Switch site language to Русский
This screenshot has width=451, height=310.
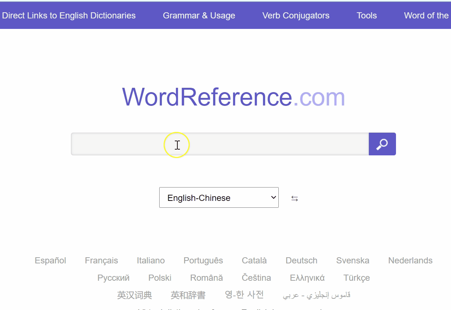(113, 278)
